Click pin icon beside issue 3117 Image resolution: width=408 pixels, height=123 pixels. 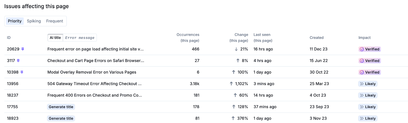(18, 60)
